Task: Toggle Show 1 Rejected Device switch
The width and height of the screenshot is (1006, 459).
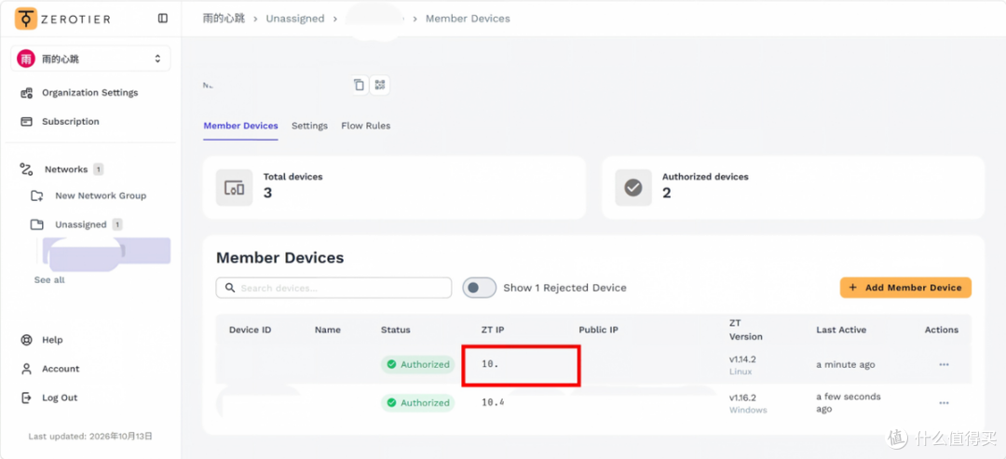Action: click(x=480, y=288)
